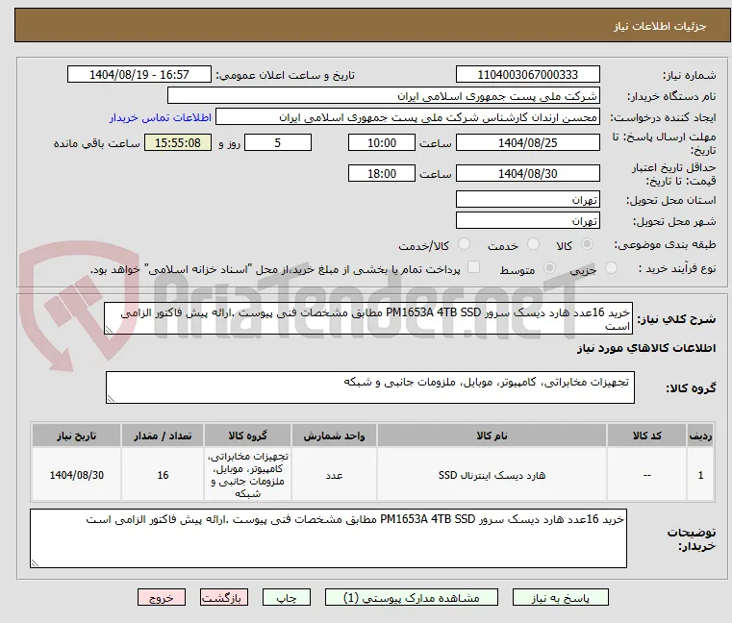Click the اطلاعات کالاهای مورد نیاز heading
Image resolution: width=732 pixels, height=623 pixels.
click(x=646, y=348)
